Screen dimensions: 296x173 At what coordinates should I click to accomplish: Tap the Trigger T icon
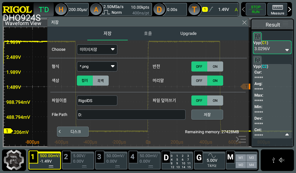tap(194, 10)
